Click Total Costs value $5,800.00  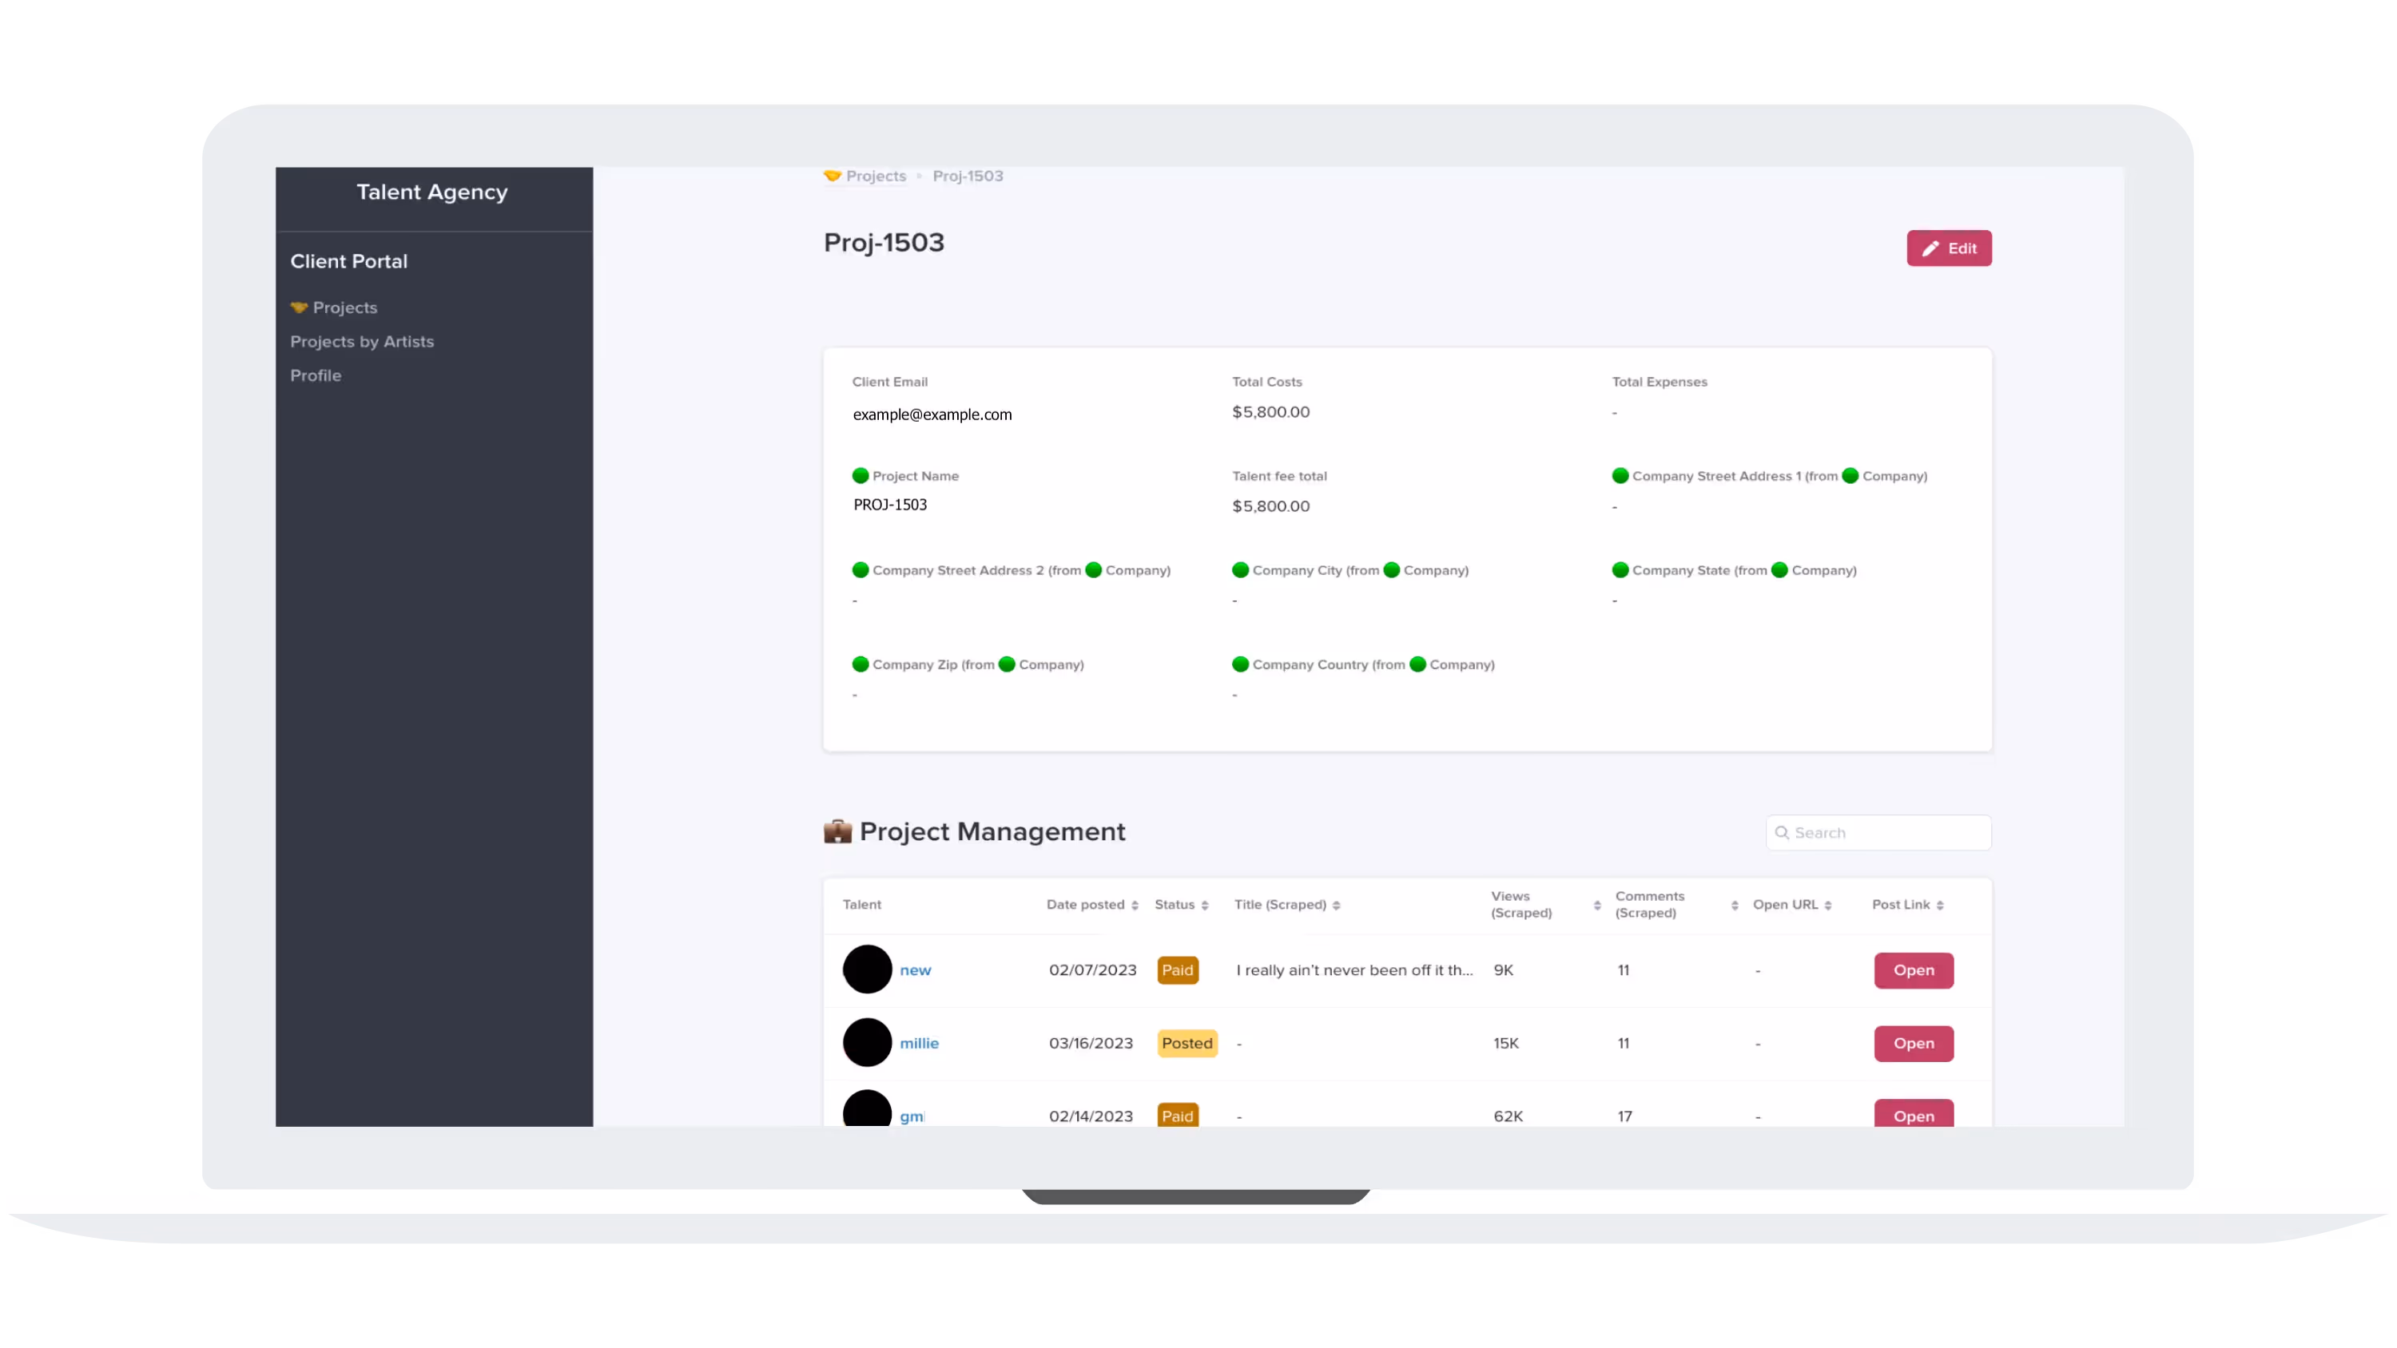click(1270, 412)
